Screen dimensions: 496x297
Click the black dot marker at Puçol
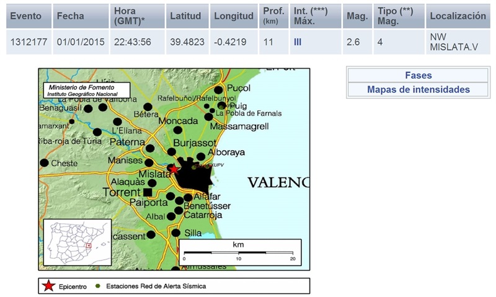[218, 90]
